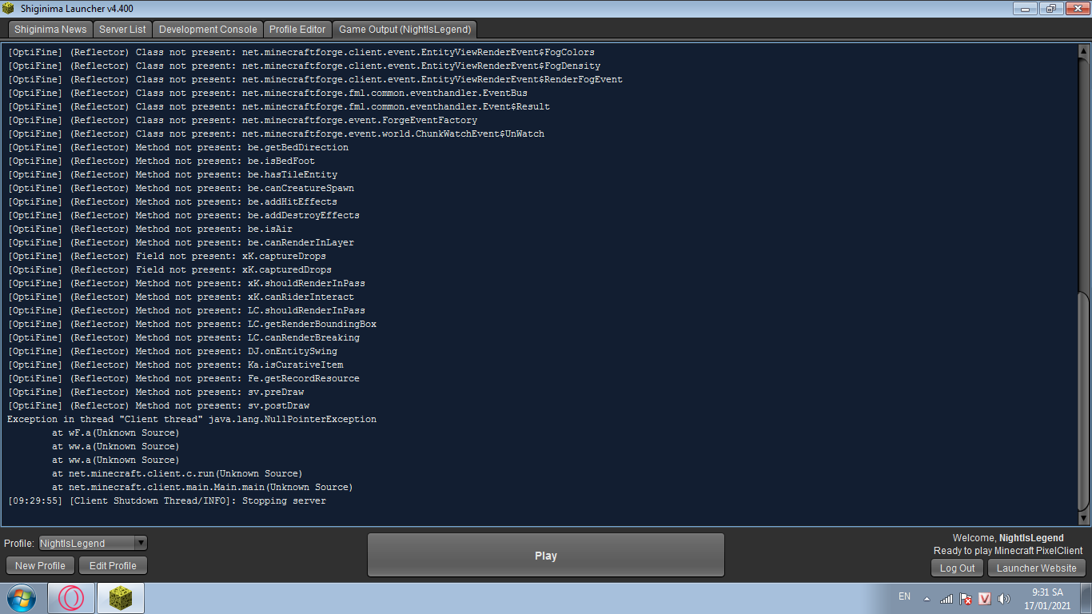The image size is (1092, 614).
Task: Click the 'Field not present: xK.captureDrops' line
Action: (x=167, y=256)
